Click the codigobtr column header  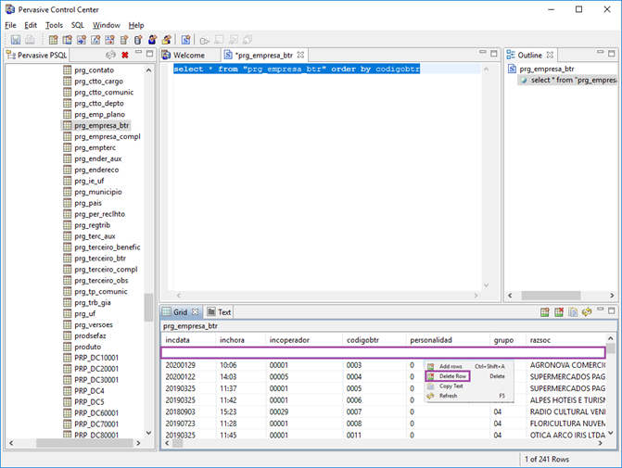(x=362, y=340)
